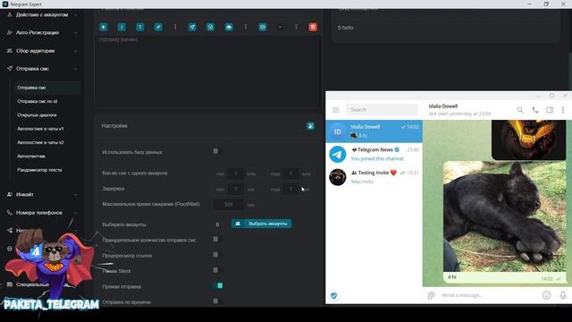Click the blue shield badge in Telegram
This screenshot has width=572, height=322.
[x=333, y=296]
